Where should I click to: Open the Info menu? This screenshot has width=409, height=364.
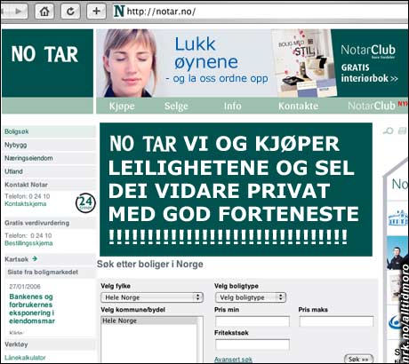233,106
